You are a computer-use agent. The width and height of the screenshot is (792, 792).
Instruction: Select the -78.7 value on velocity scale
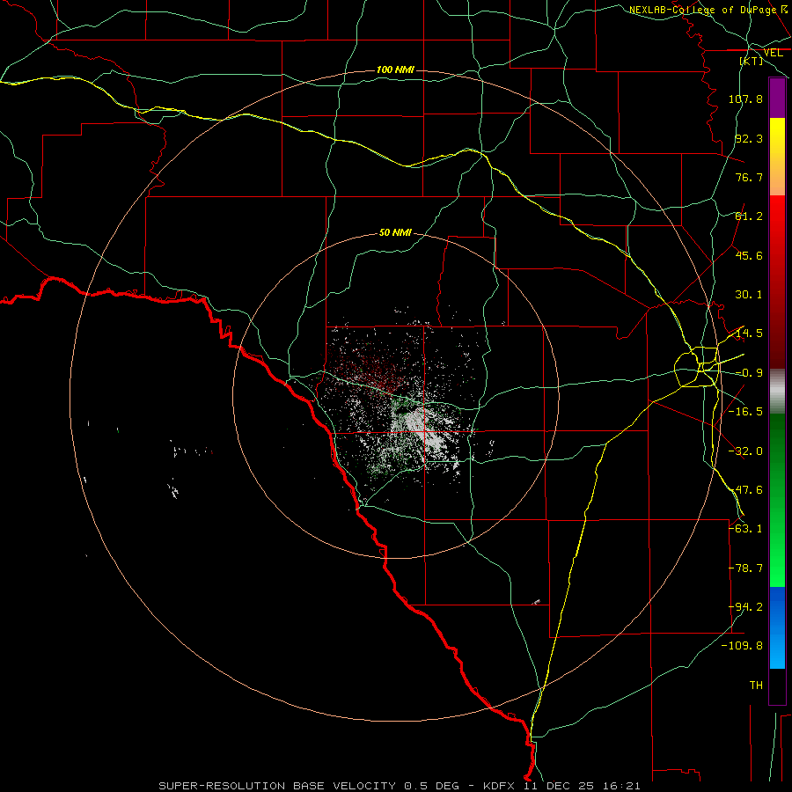[x=745, y=568]
